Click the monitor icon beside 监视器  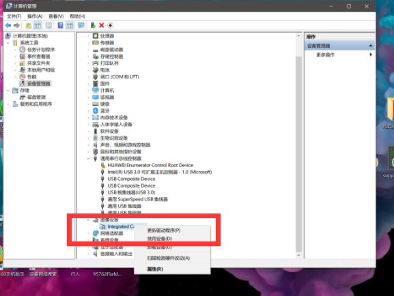tap(96, 97)
